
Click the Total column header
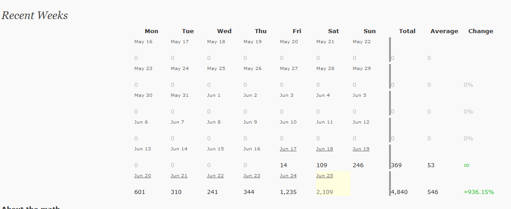pyautogui.click(x=407, y=31)
